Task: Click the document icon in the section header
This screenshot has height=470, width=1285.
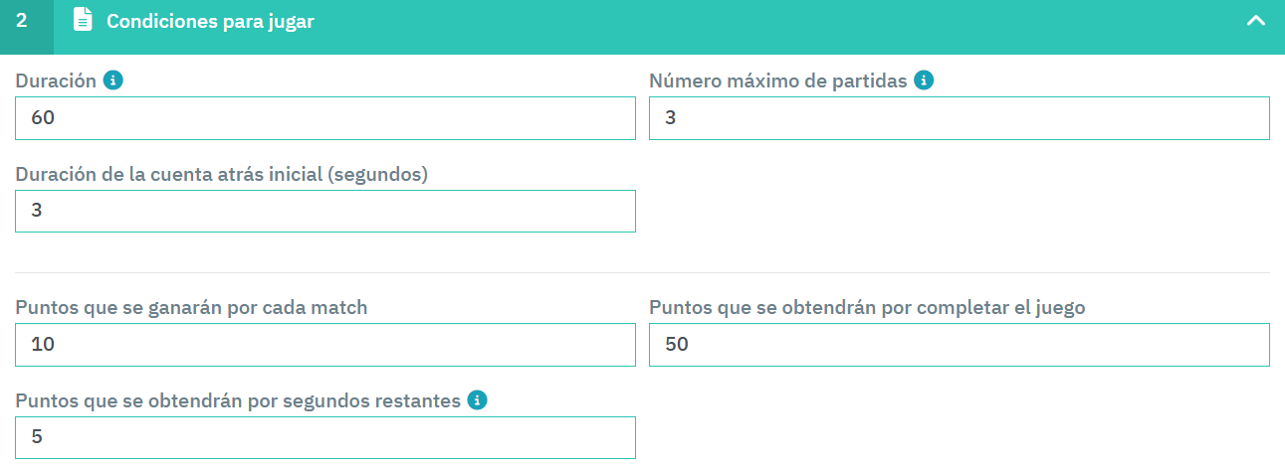Action: [84, 20]
